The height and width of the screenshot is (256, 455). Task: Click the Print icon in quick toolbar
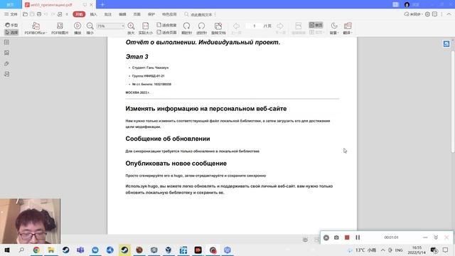39,14
